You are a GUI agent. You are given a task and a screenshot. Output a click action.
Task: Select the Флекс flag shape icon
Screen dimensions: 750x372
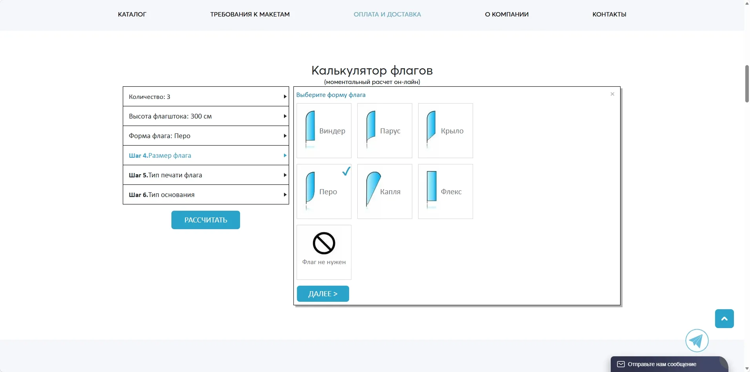point(431,190)
